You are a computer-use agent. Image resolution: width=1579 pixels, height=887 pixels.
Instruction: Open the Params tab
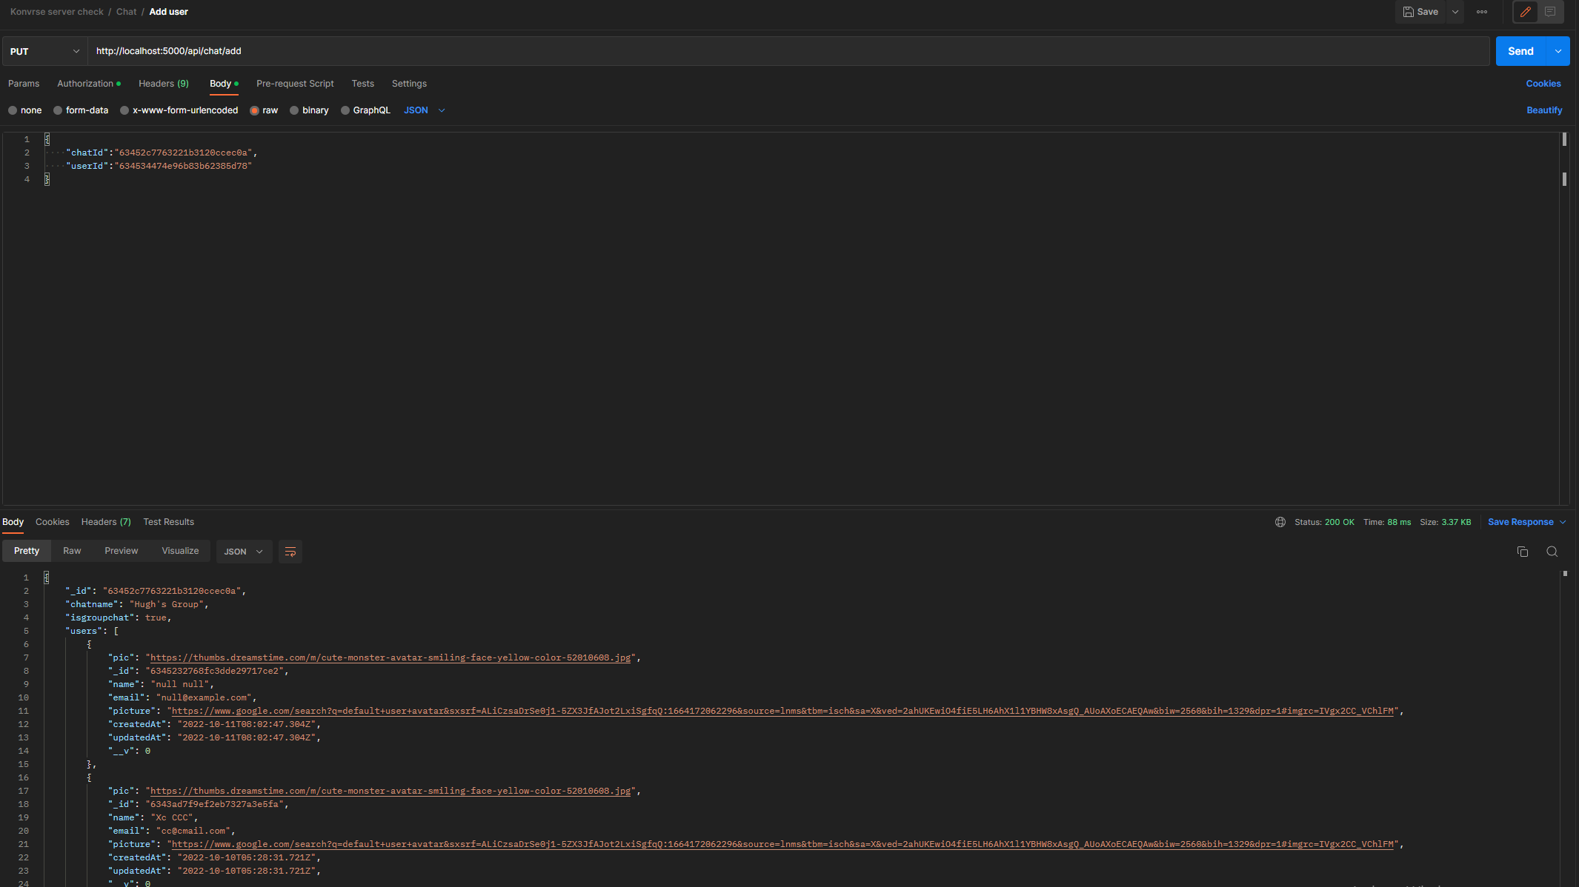(x=24, y=84)
